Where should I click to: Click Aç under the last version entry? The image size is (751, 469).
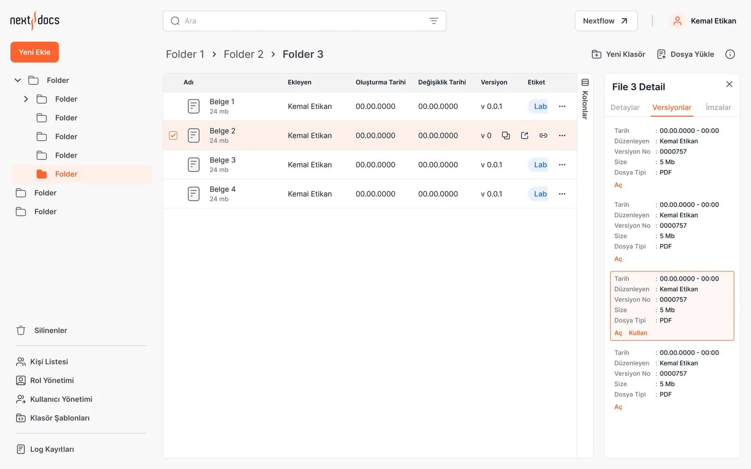619,407
